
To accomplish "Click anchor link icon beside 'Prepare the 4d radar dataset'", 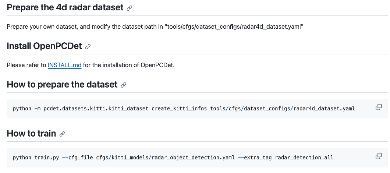I will pos(130,8).
